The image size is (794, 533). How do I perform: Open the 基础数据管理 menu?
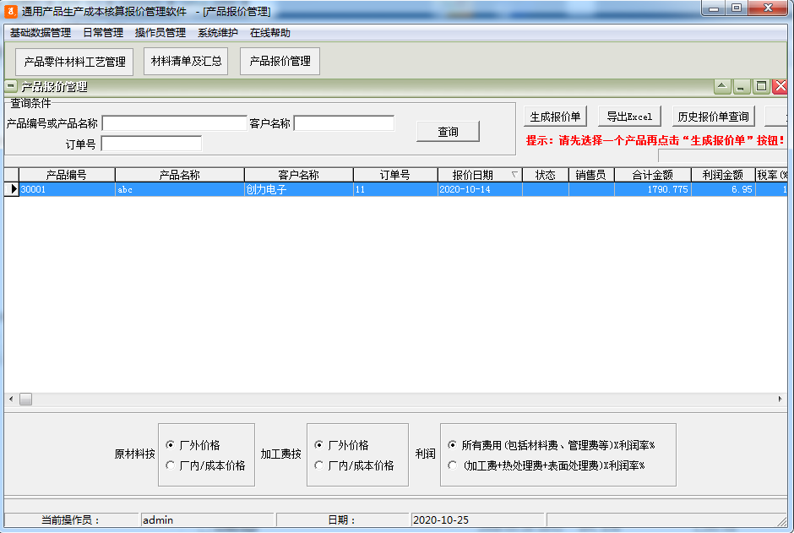point(41,33)
